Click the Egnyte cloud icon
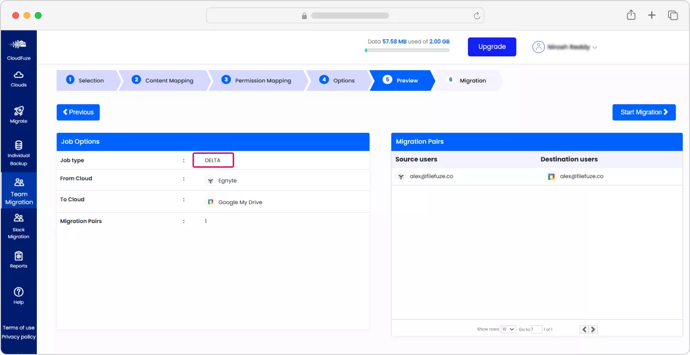This screenshot has width=690, height=355. 210,181
